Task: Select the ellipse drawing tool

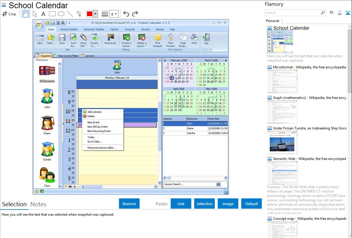Action: 61,14
